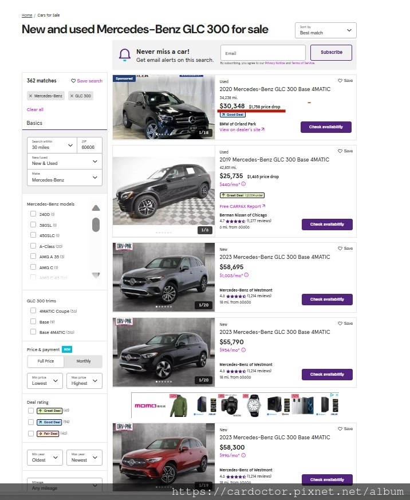Open the AdChoices icon on banner ad
Viewport: 410px width, 500px height.
[x=332, y=395]
